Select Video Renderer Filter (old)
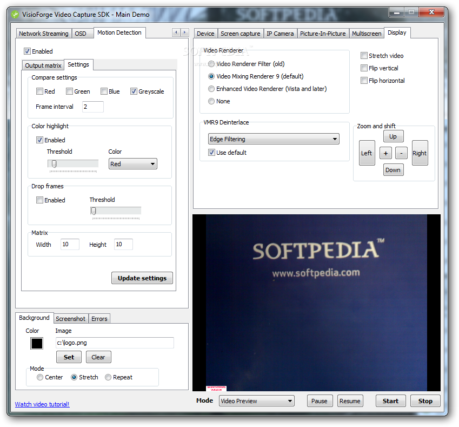 click(211, 64)
